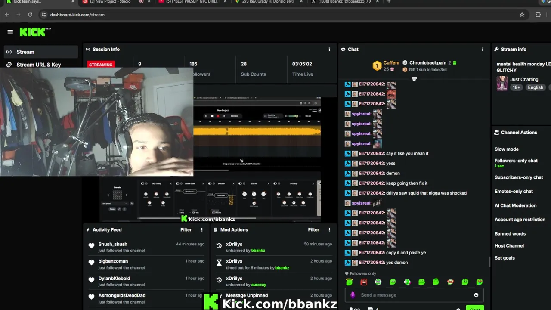Open the hamburger sidebar menu

tap(10, 32)
